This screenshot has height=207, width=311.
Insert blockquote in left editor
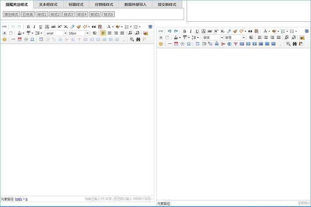(94, 27)
